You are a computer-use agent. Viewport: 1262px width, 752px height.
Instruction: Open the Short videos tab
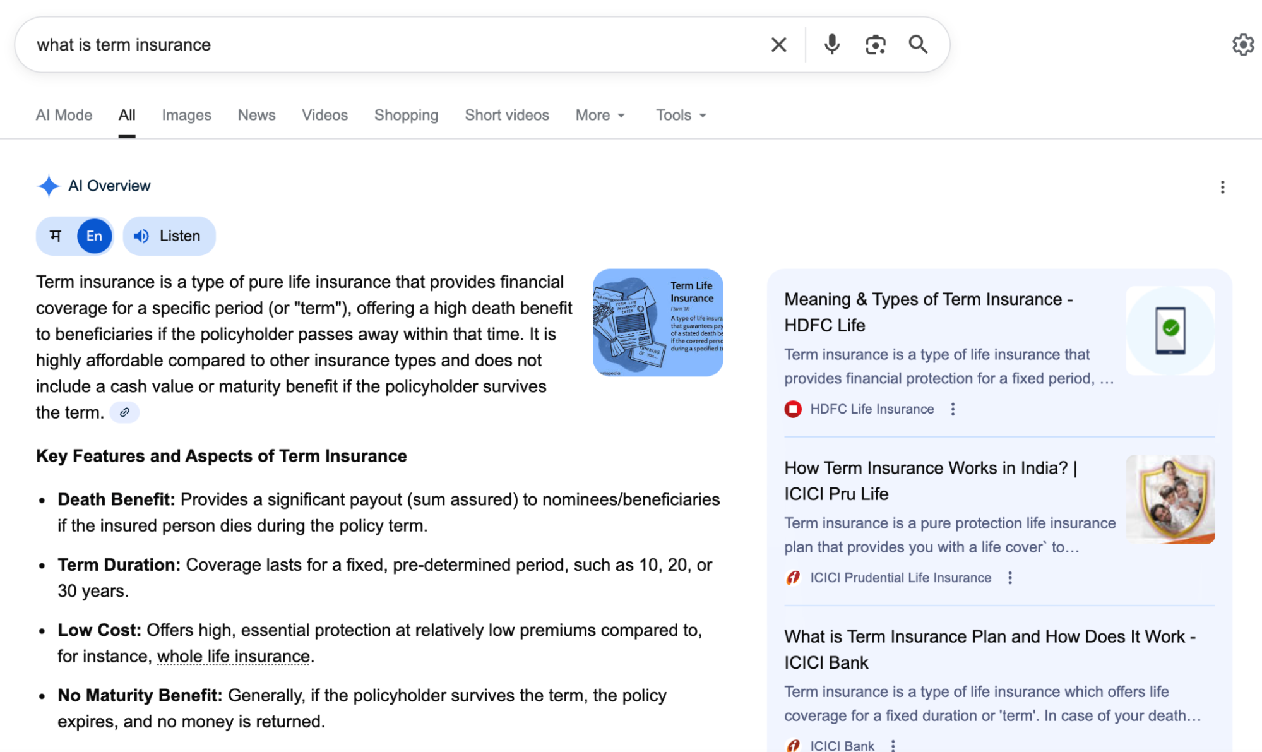click(x=506, y=116)
